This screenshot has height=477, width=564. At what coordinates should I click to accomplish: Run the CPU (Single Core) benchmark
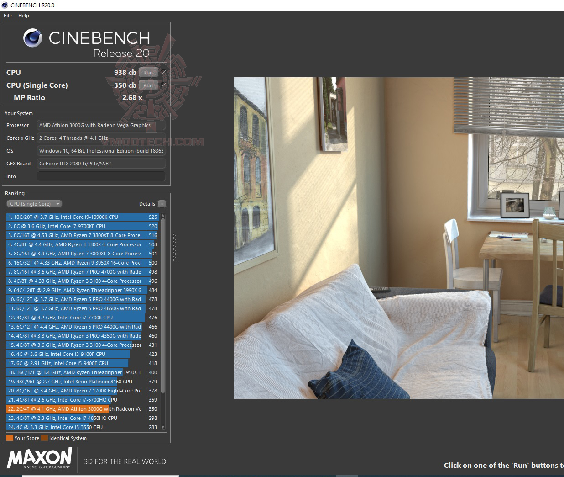point(148,85)
